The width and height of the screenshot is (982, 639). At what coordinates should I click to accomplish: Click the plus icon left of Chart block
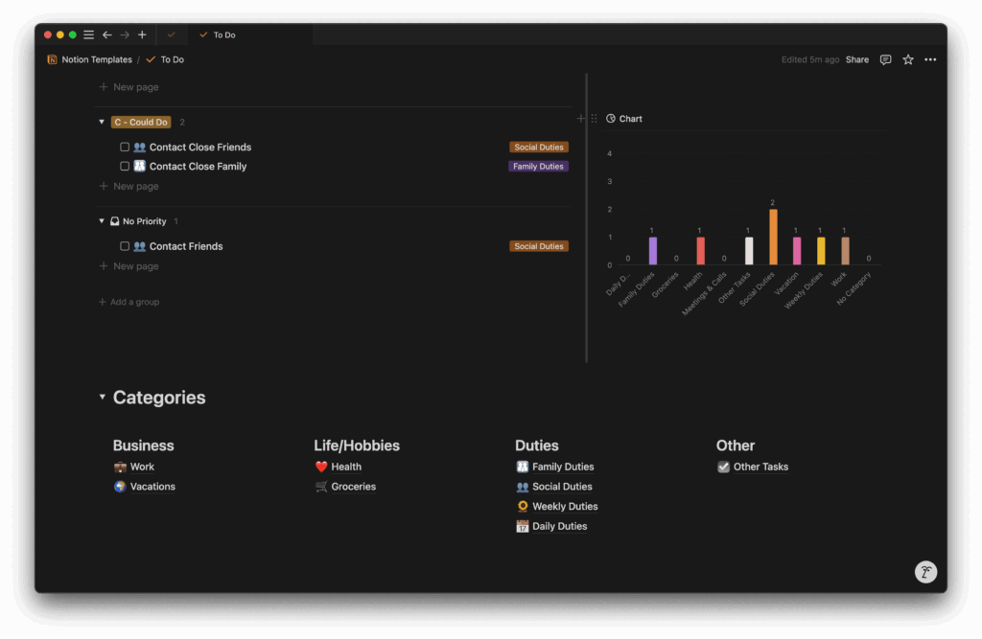pos(580,118)
